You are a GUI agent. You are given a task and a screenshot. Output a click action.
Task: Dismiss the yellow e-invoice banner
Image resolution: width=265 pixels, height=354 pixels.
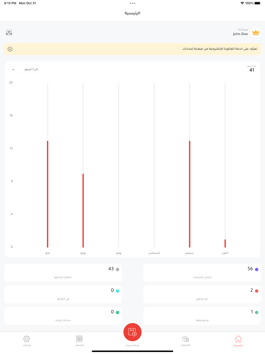click(x=10, y=49)
